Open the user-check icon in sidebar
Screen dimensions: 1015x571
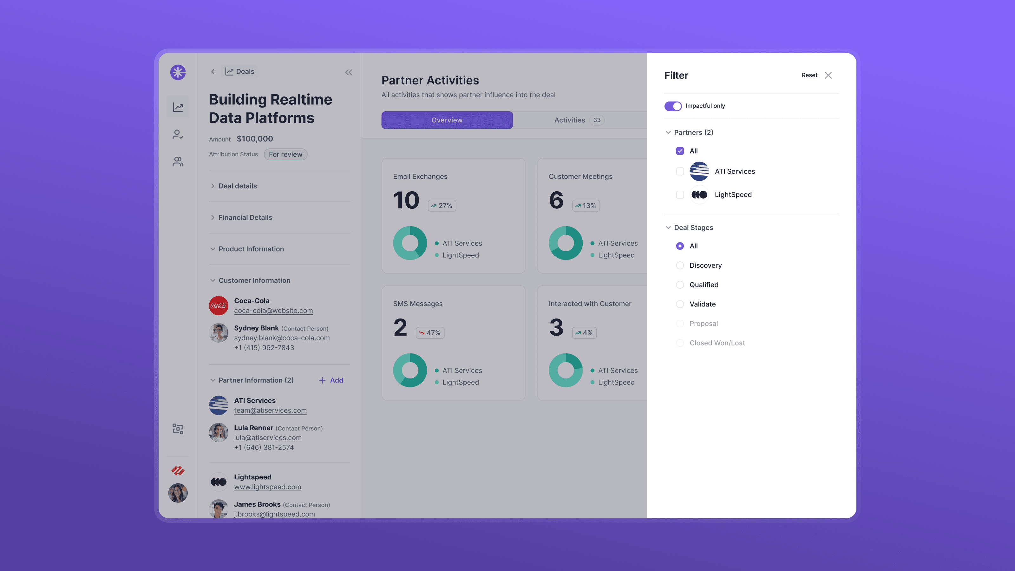(178, 135)
